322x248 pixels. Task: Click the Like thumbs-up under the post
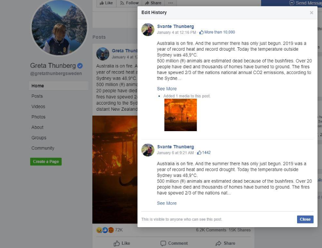tap(116, 243)
